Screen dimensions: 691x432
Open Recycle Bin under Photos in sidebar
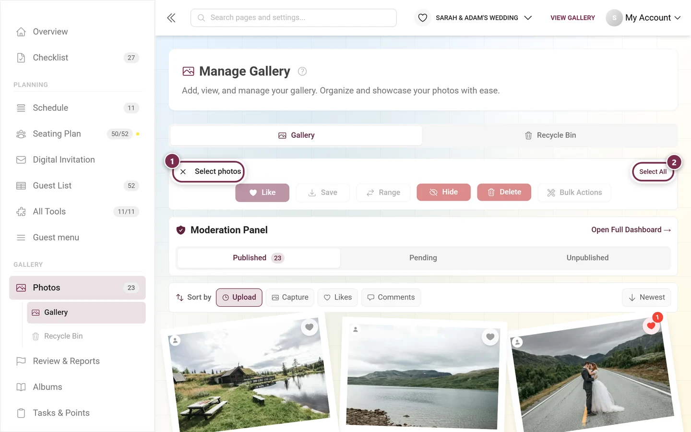tap(86, 336)
